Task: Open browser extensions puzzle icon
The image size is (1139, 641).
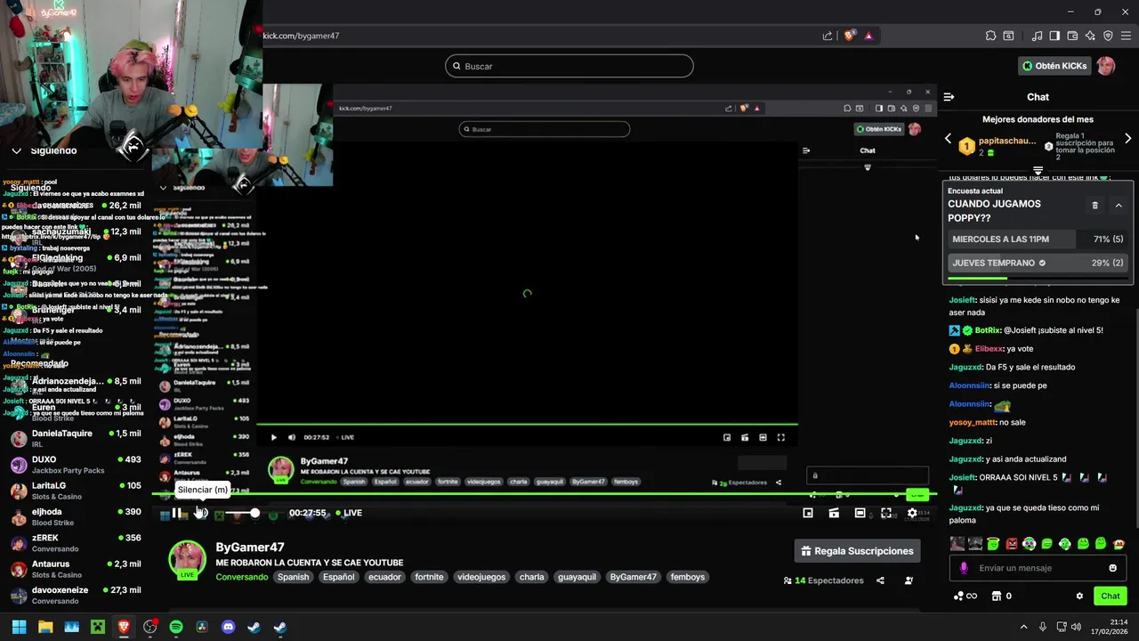Action: tap(990, 36)
